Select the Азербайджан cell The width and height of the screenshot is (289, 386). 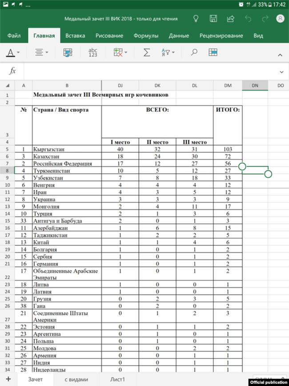coord(67,228)
